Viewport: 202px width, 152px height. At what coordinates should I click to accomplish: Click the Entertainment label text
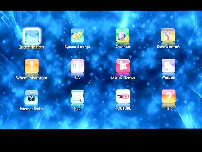168,47
